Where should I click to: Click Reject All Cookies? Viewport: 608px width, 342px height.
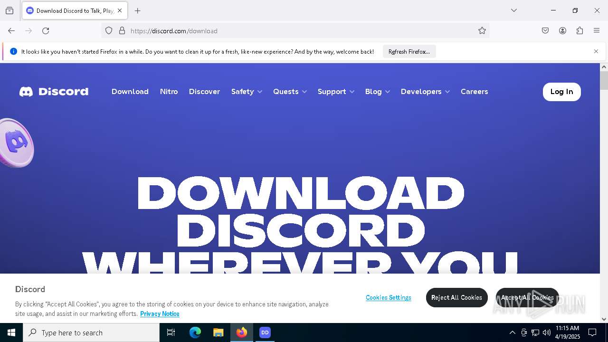click(x=456, y=297)
